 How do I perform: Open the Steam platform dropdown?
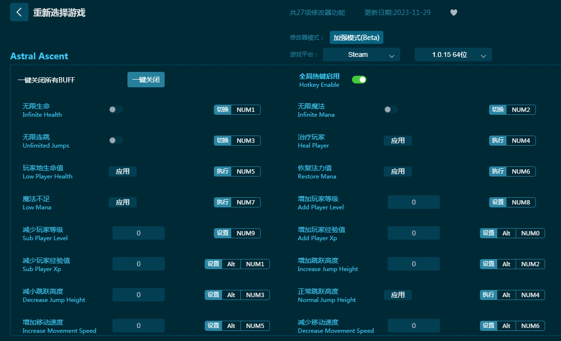[361, 55]
